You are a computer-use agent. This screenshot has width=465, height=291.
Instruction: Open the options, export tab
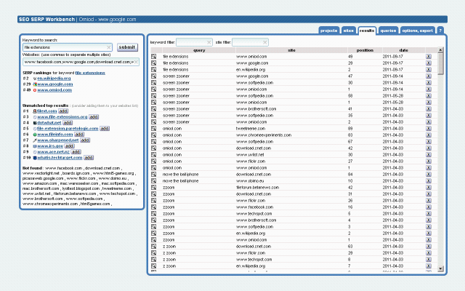[418, 31]
